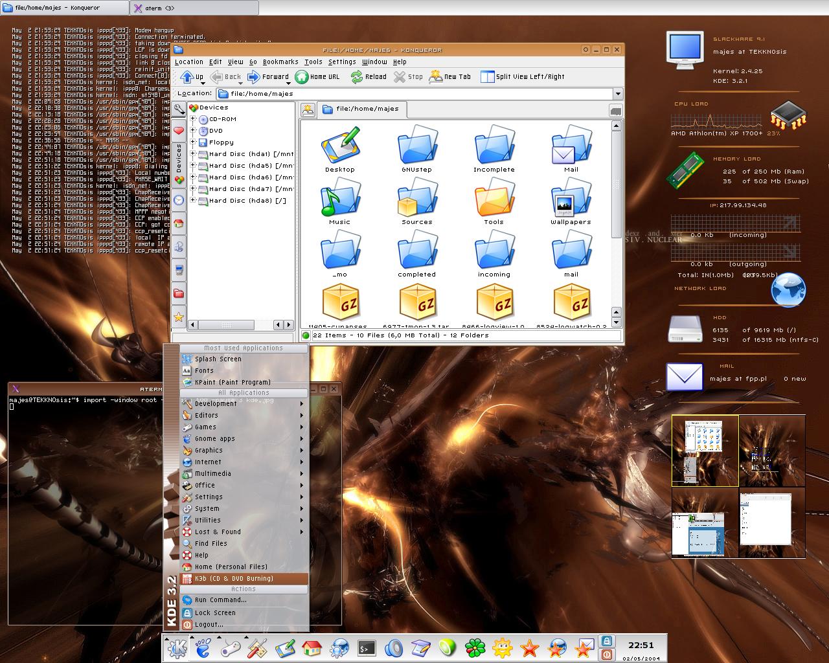Split View Left/Right in Konqueror

(523, 77)
